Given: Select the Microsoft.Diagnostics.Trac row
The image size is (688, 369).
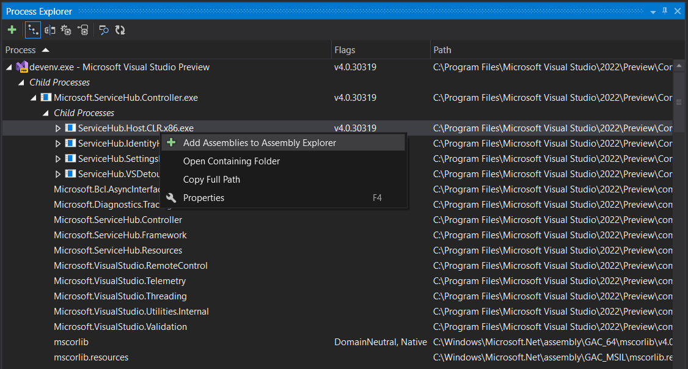Looking at the screenshot, I should [x=107, y=205].
